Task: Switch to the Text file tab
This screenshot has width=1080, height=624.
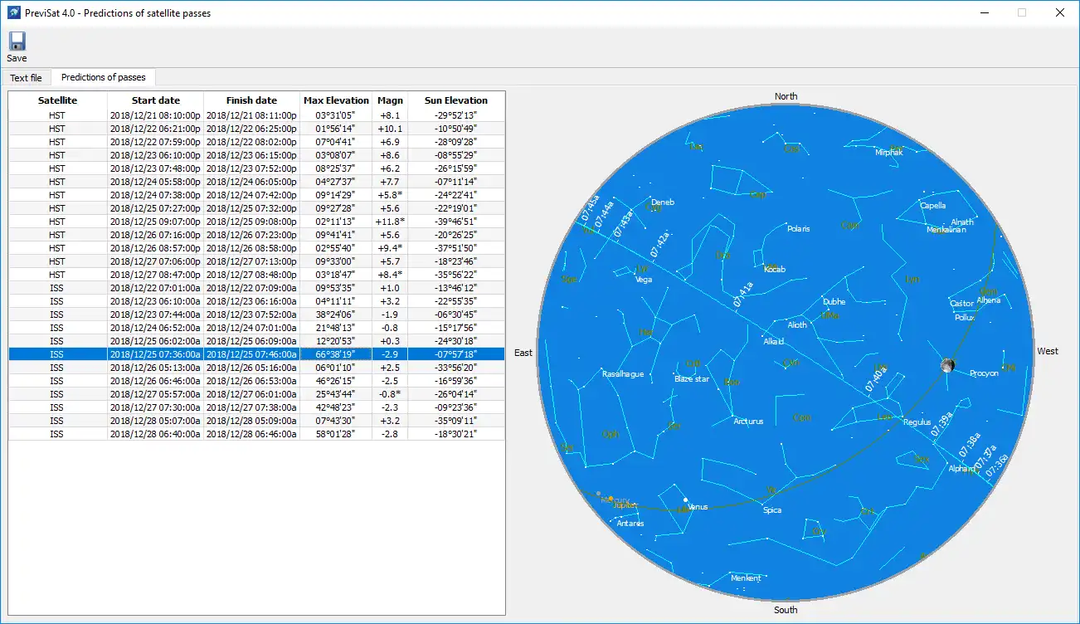Action: (x=26, y=78)
